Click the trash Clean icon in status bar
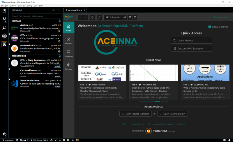The image size is (233, 144). 64,140
